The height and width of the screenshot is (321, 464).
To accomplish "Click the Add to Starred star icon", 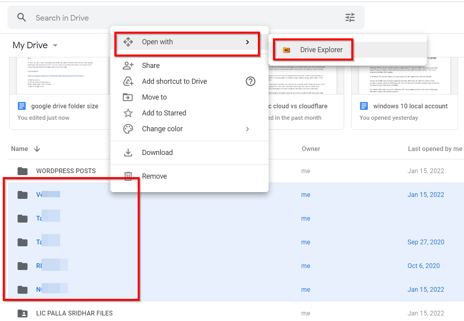I will (128, 113).
